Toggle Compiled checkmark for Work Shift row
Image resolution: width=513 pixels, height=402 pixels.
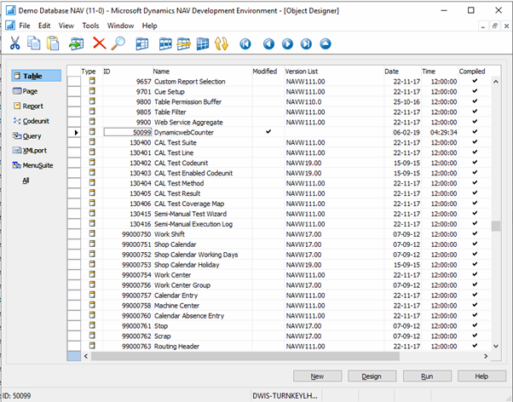pos(475,234)
